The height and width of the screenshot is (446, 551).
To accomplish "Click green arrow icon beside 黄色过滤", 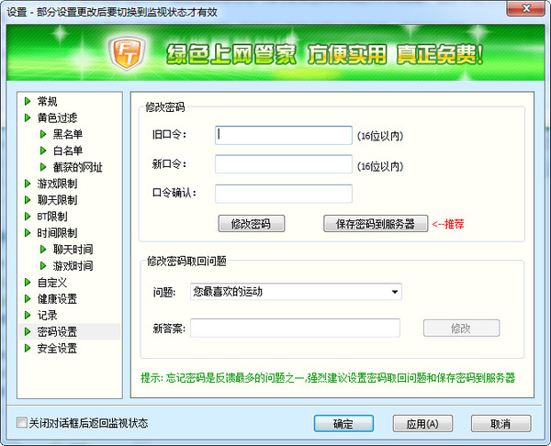I will [28, 117].
